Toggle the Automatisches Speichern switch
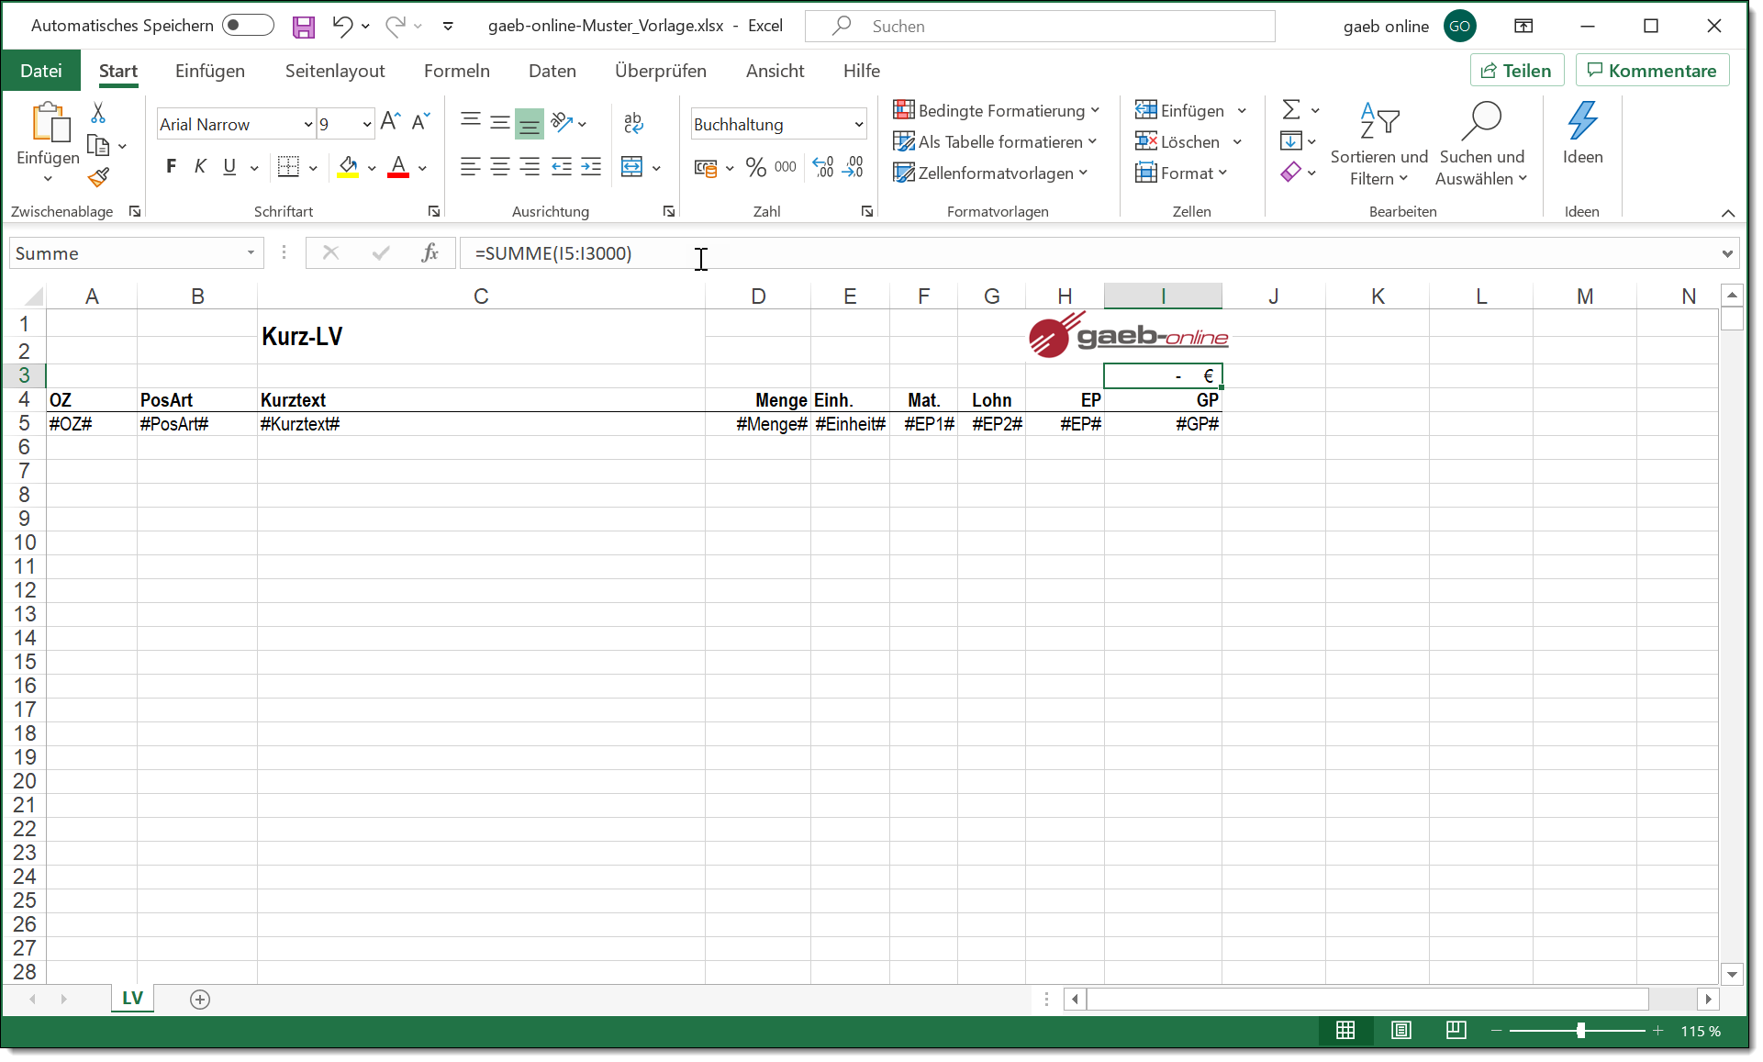Image resolution: width=1763 pixels, height=1062 pixels. tap(248, 26)
